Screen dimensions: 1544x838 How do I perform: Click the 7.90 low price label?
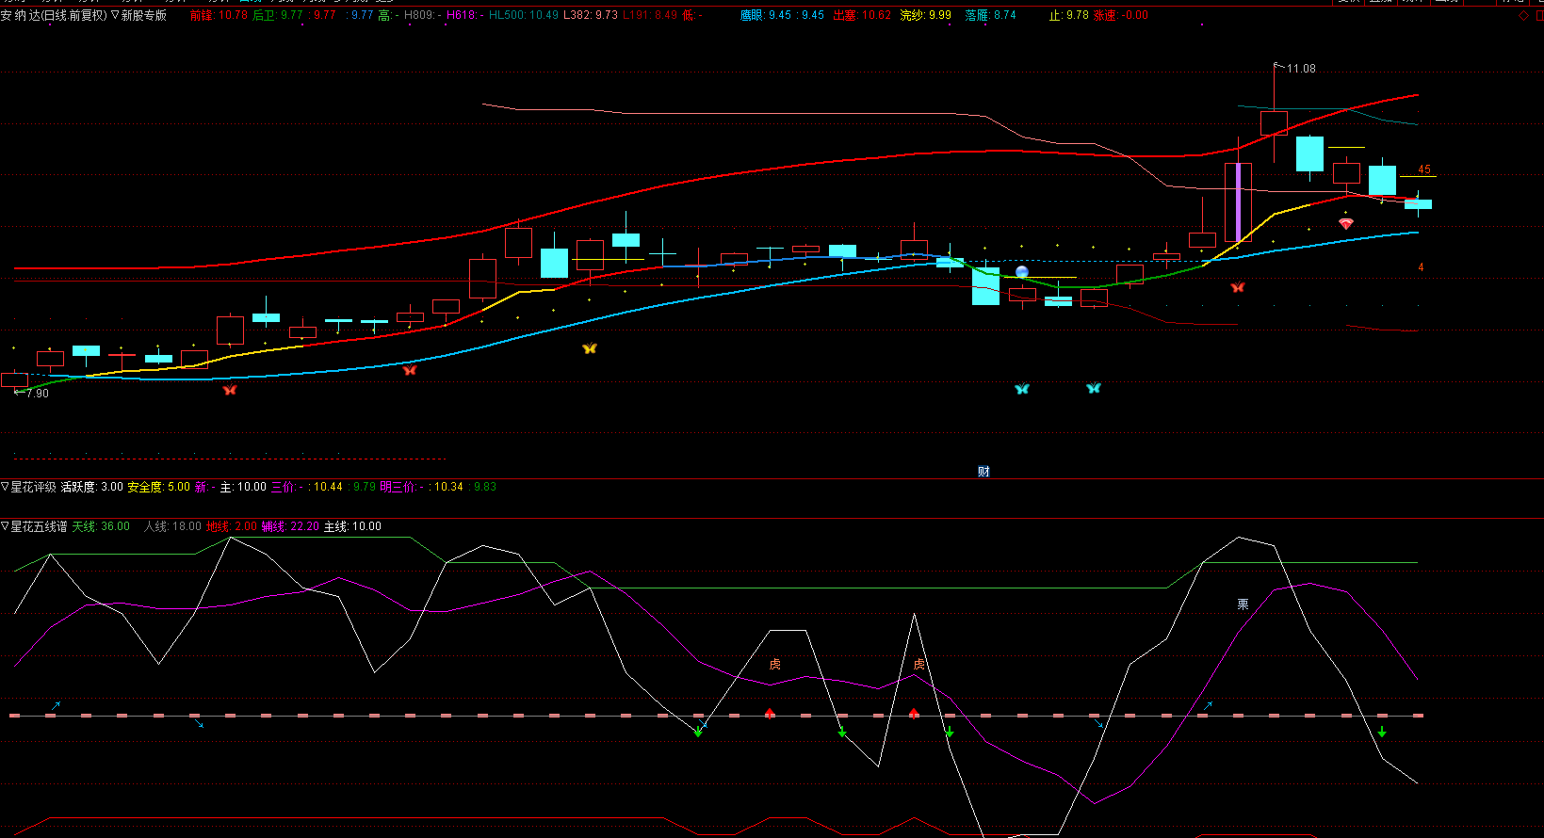coord(38,394)
